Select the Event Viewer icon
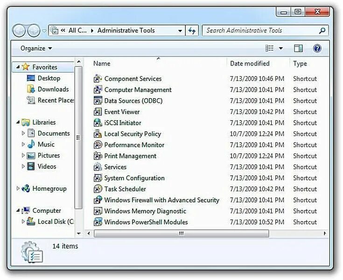 98,112
